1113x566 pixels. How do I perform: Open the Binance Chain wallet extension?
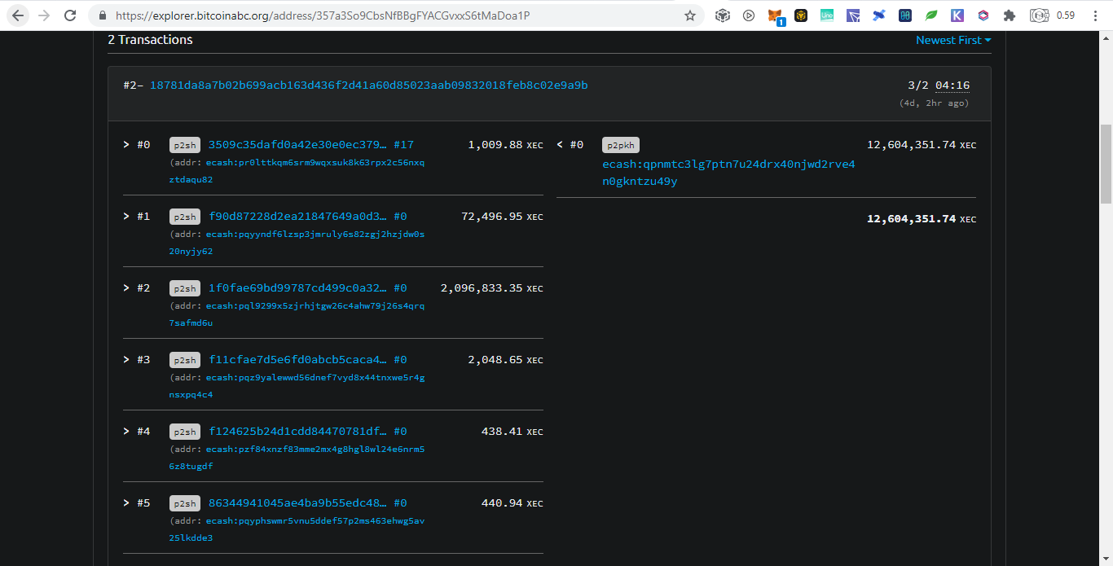801,15
